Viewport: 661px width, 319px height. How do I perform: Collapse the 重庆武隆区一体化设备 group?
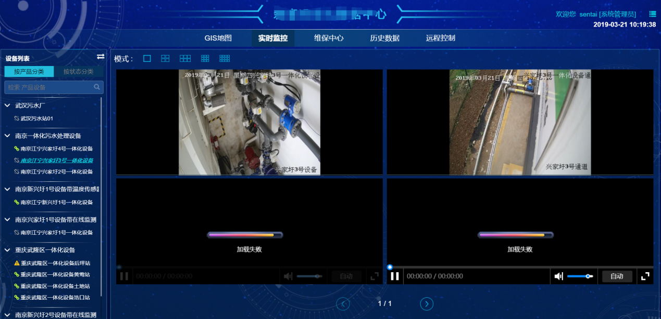(7, 250)
